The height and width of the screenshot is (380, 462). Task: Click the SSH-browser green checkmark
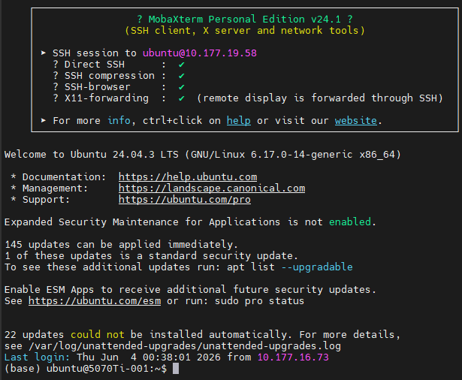click(182, 87)
